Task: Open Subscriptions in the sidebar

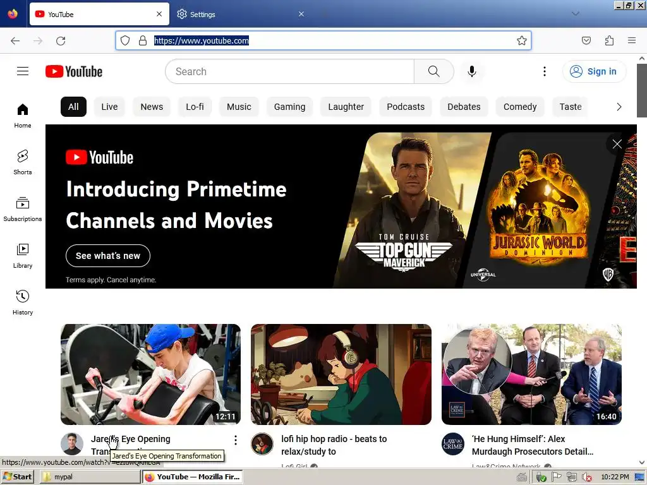Action: [23, 209]
